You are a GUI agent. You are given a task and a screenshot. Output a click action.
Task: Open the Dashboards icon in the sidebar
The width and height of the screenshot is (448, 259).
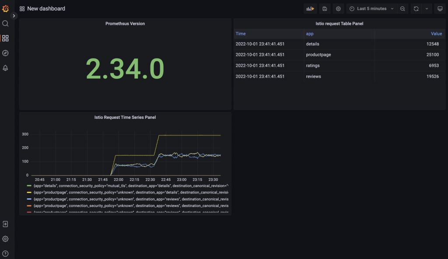pos(5,38)
